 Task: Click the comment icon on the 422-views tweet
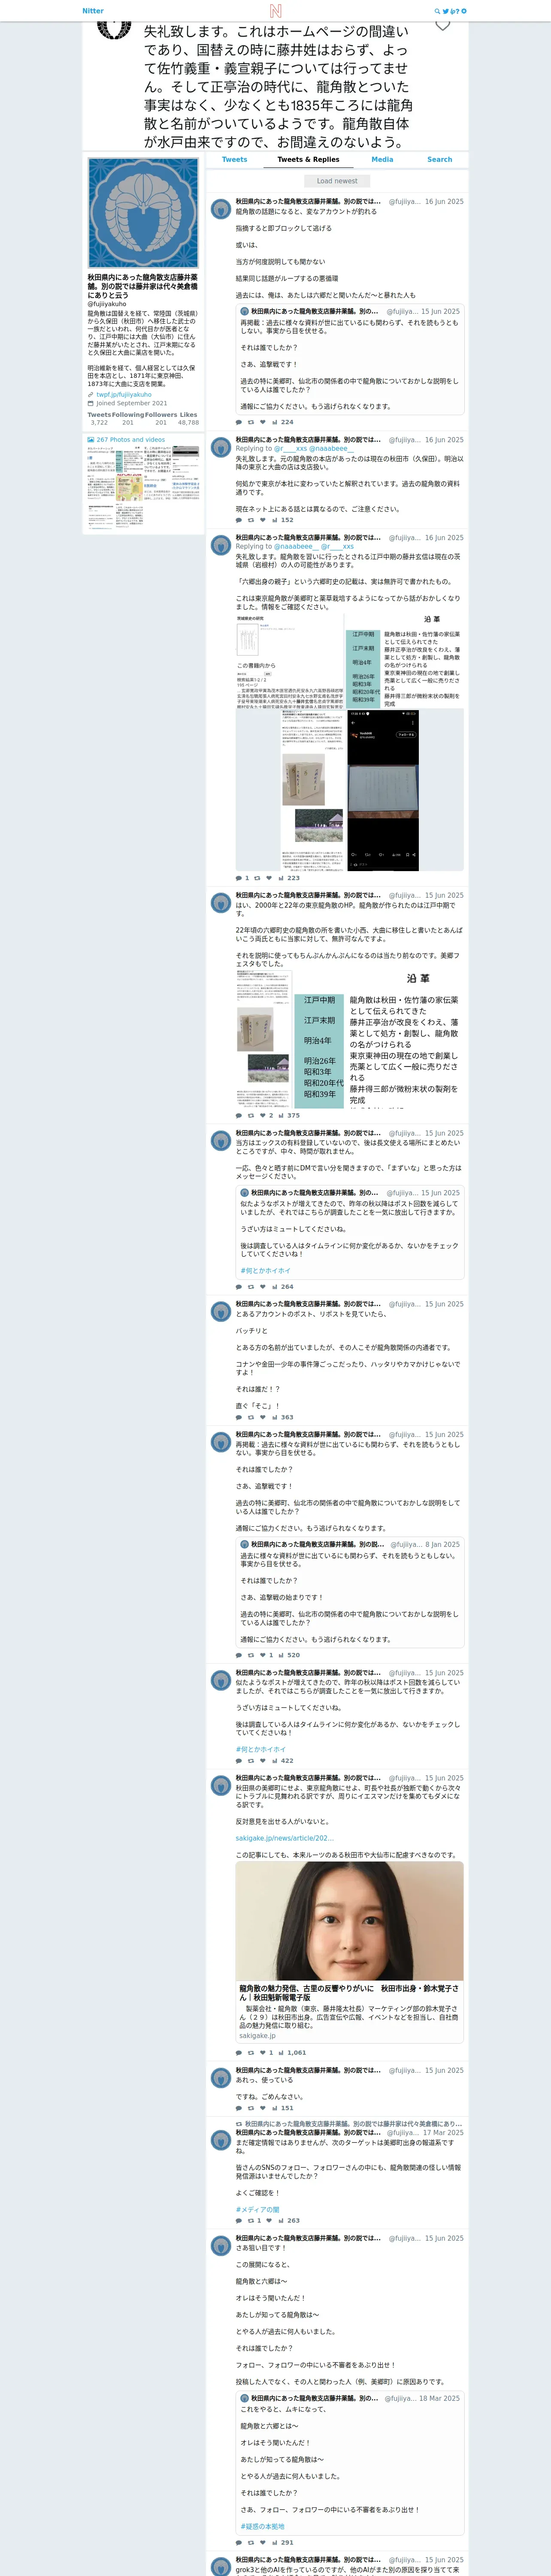[238, 1761]
